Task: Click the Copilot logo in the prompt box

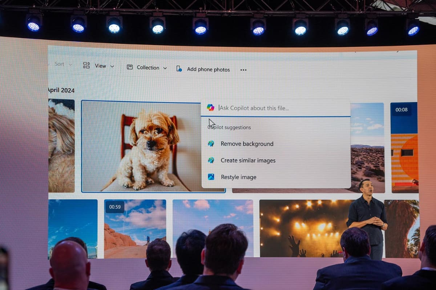Action: click(x=210, y=107)
